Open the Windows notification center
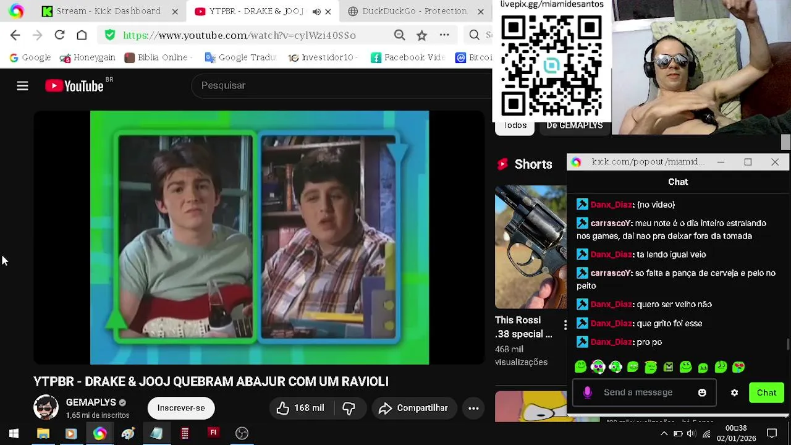The image size is (791, 445). pos(772,433)
